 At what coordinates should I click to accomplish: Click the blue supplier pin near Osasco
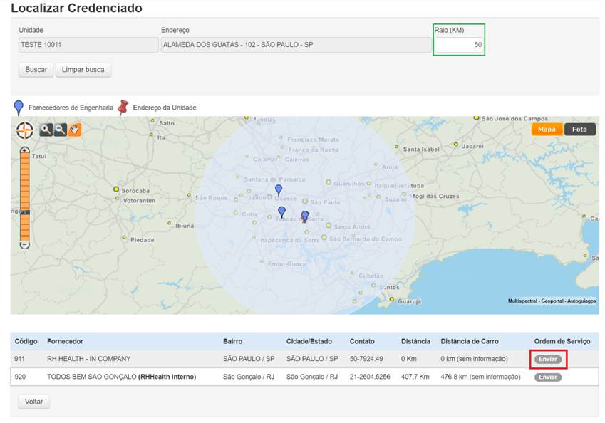(279, 189)
